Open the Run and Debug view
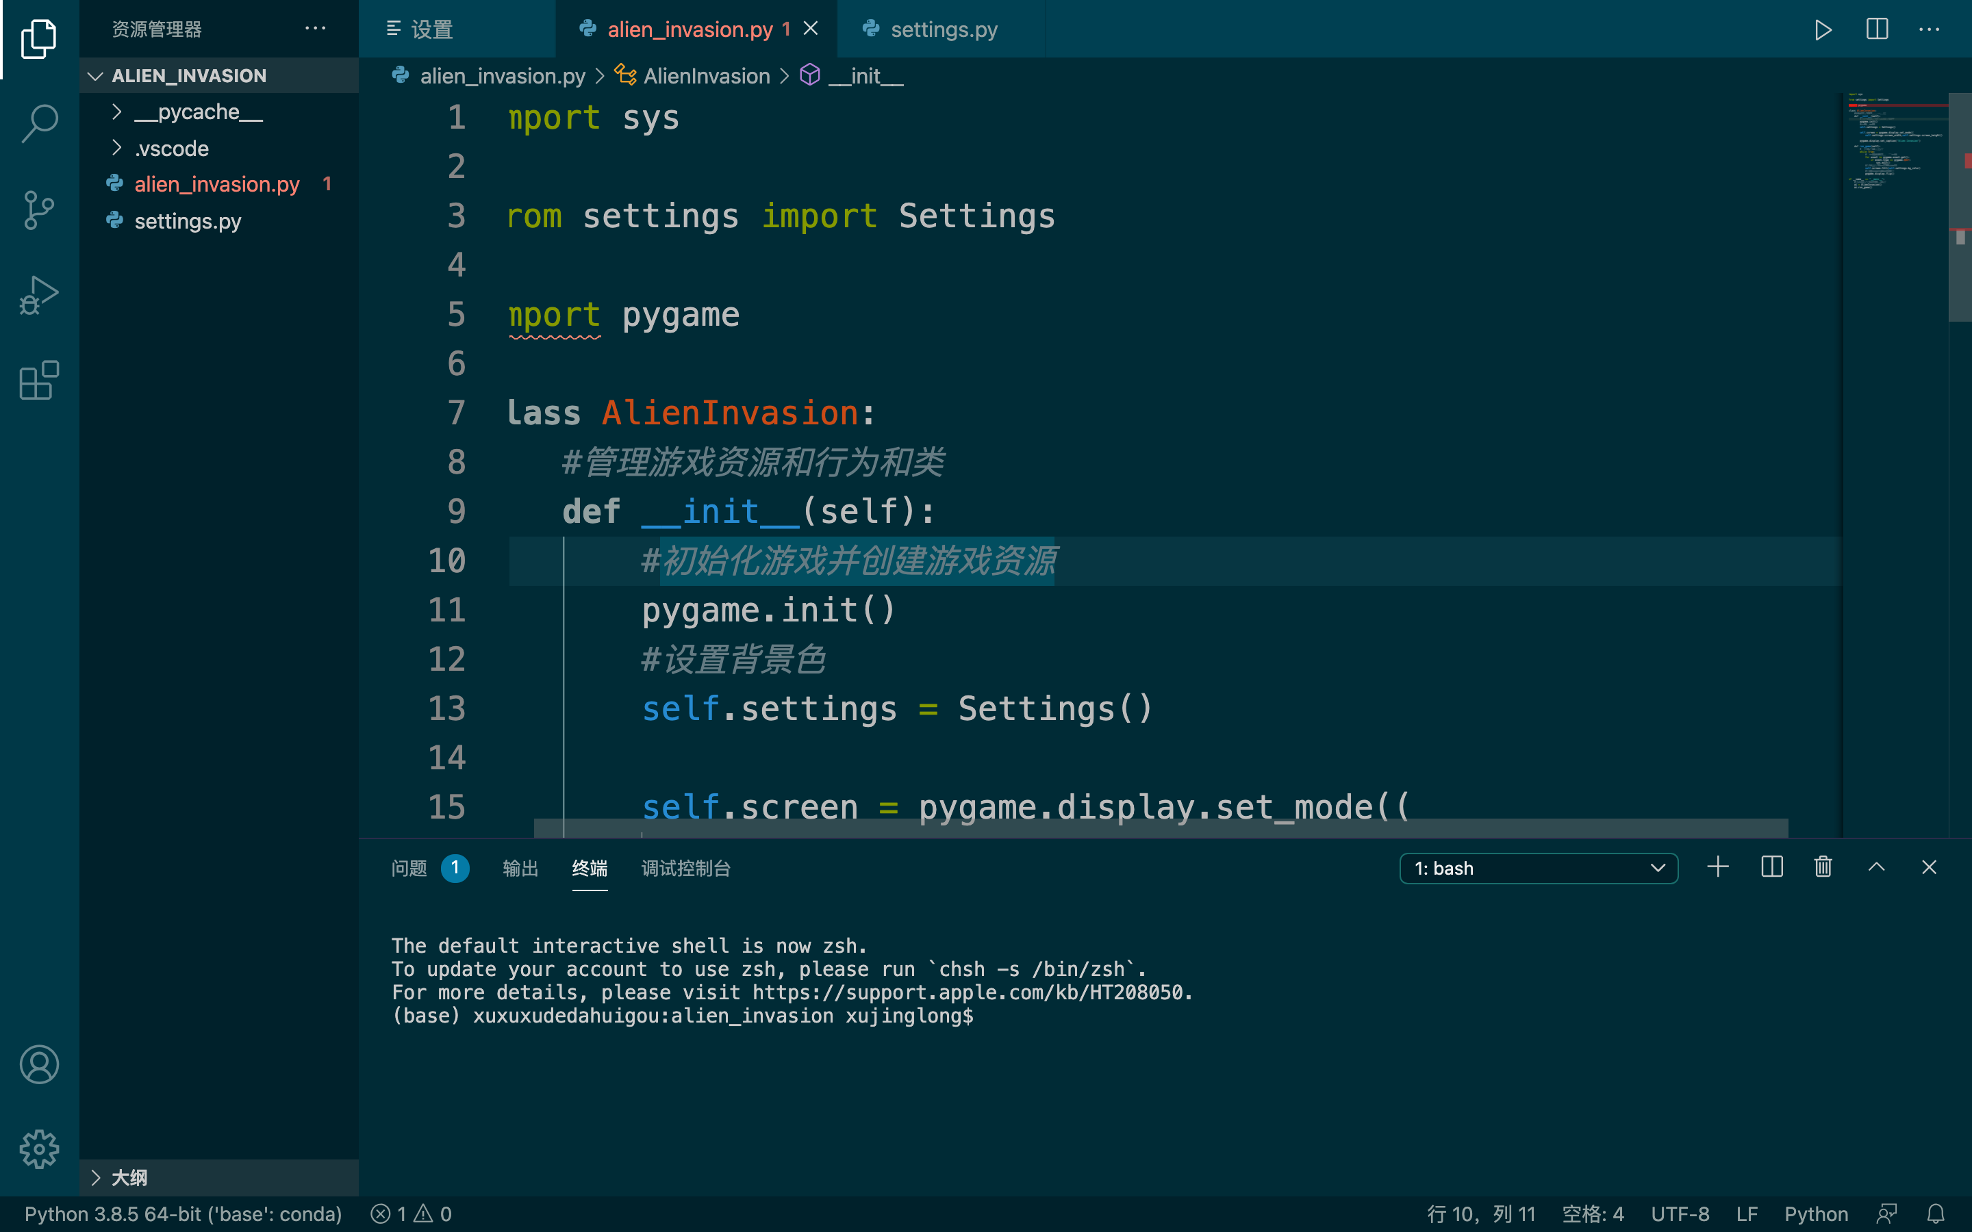 point(39,295)
